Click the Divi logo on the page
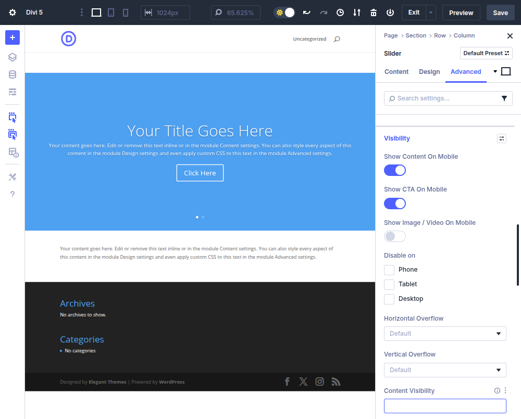521x419 pixels. [68, 39]
